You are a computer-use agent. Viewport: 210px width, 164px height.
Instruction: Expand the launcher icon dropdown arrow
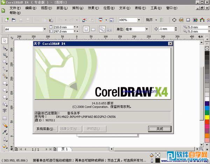coord(106,20)
